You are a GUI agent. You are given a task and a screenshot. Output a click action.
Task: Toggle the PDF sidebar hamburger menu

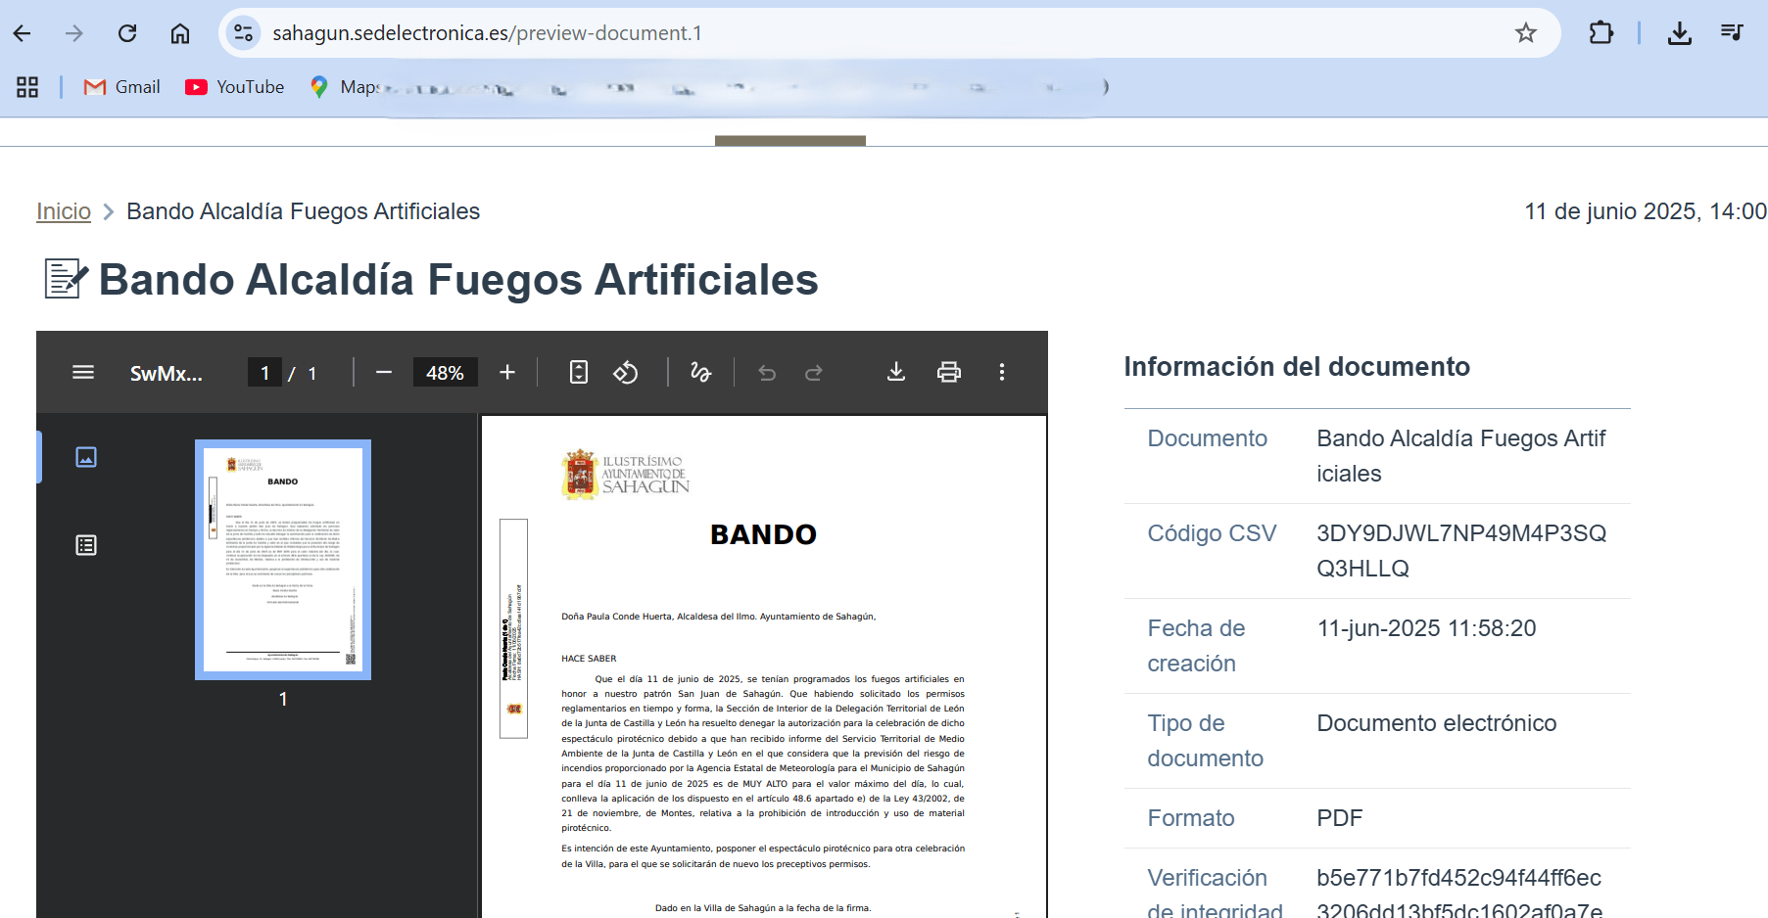click(x=83, y=372)
